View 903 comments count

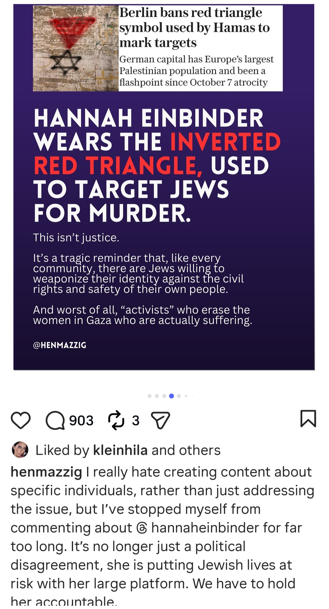[x=81, y=420]
